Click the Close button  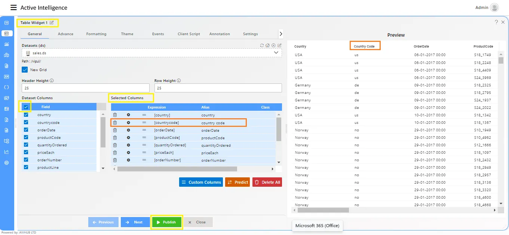(x=198, y=222)
